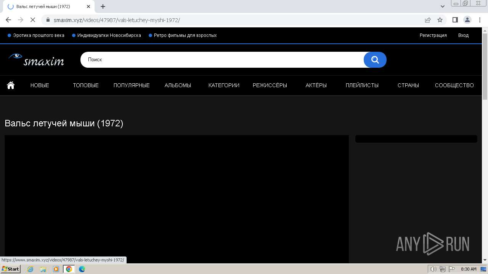Click the Регистрация link
This screenshot has height=274, width=488.
(433, 35)
